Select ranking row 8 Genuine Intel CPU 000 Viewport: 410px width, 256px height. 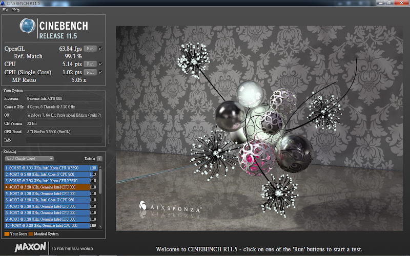(x=51, y=212)
